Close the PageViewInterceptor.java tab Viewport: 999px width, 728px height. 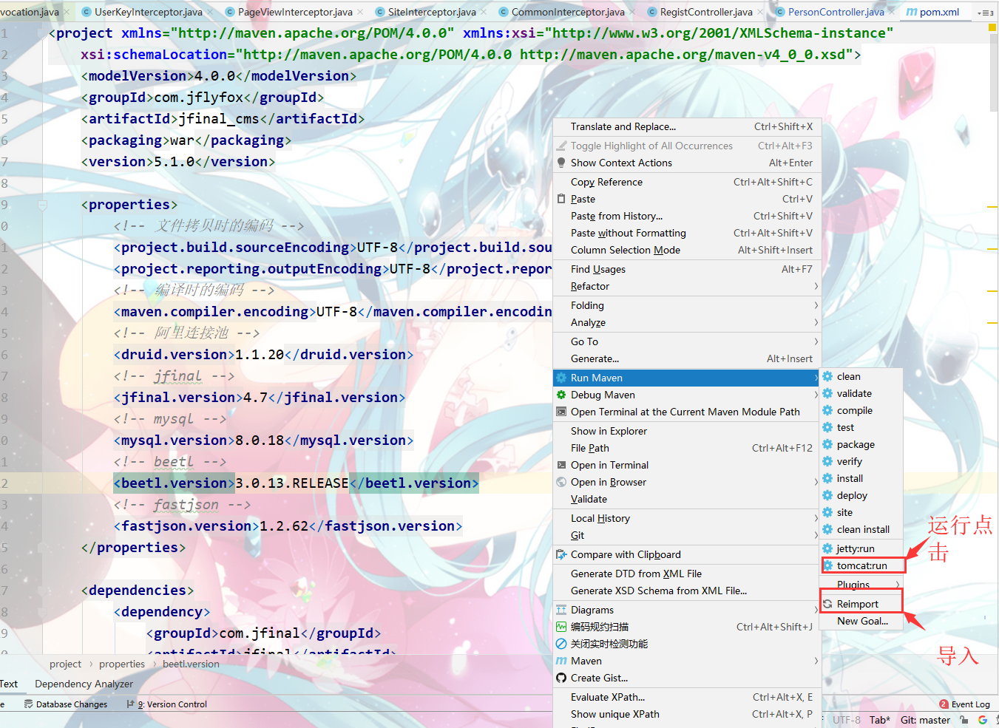360,13
